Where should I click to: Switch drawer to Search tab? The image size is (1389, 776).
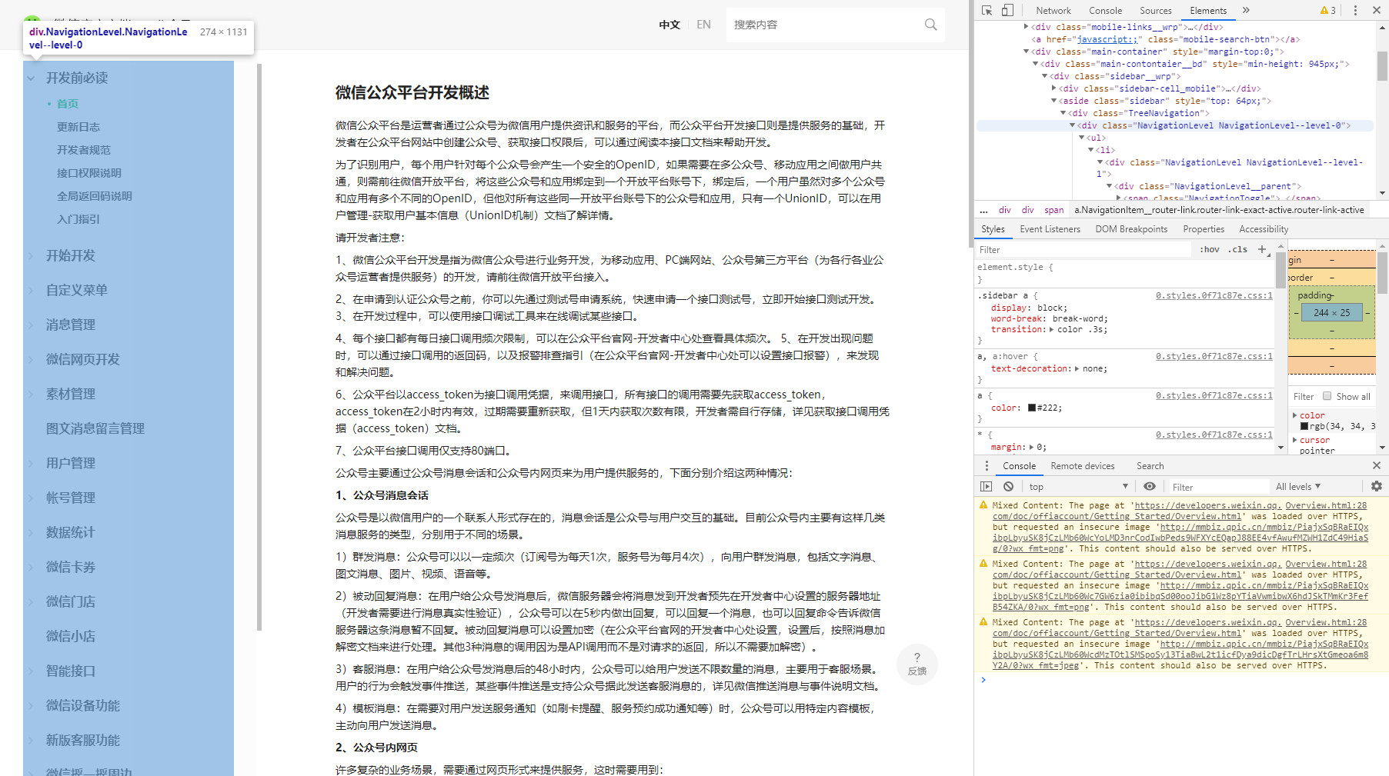pyautogui.click(x=1150, y=465)
